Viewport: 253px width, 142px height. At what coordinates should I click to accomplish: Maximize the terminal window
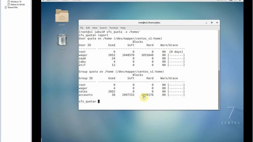[212, 23]
